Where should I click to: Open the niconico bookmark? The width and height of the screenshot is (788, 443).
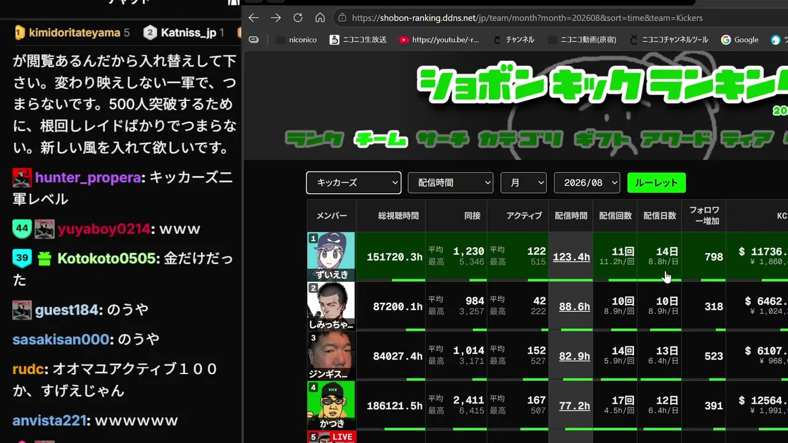click(297, 39)
